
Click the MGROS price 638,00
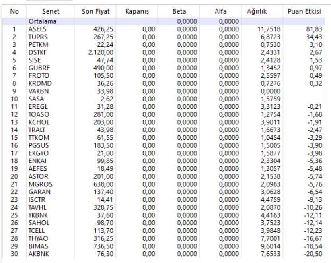[103, 184]
